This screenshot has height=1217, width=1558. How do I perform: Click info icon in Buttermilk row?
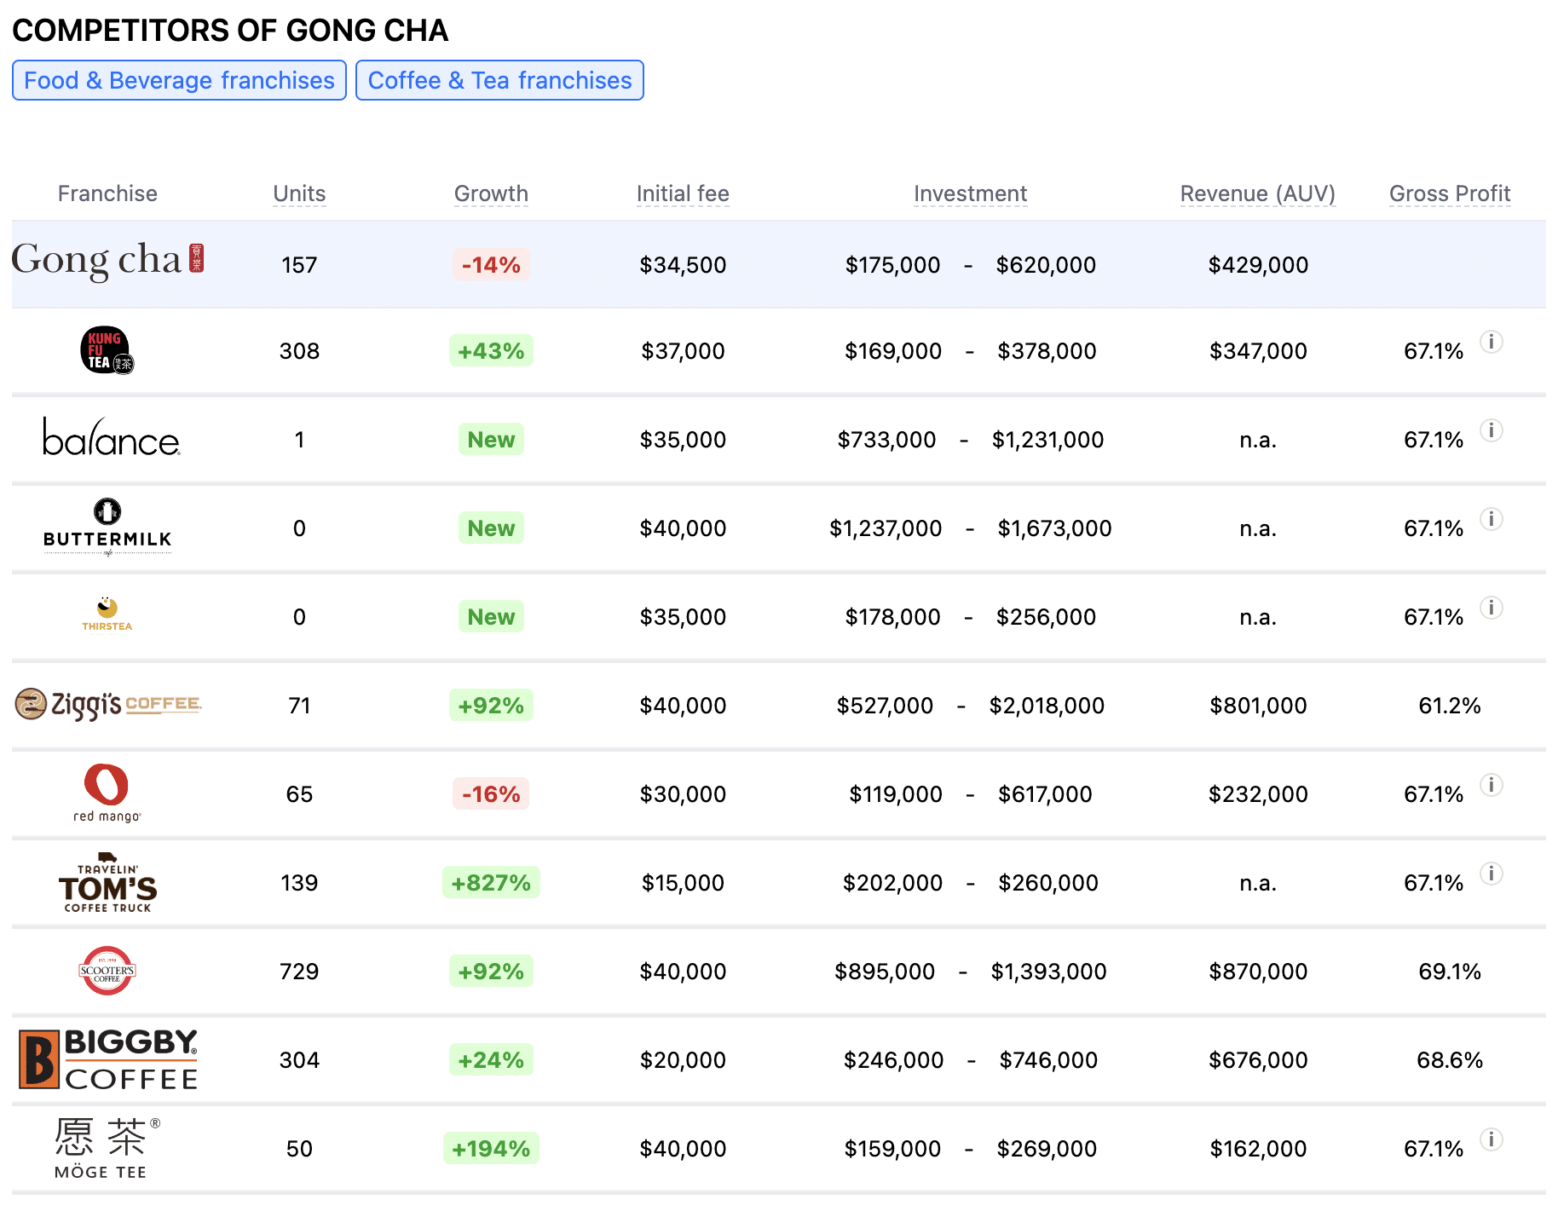pos(1491,519)
